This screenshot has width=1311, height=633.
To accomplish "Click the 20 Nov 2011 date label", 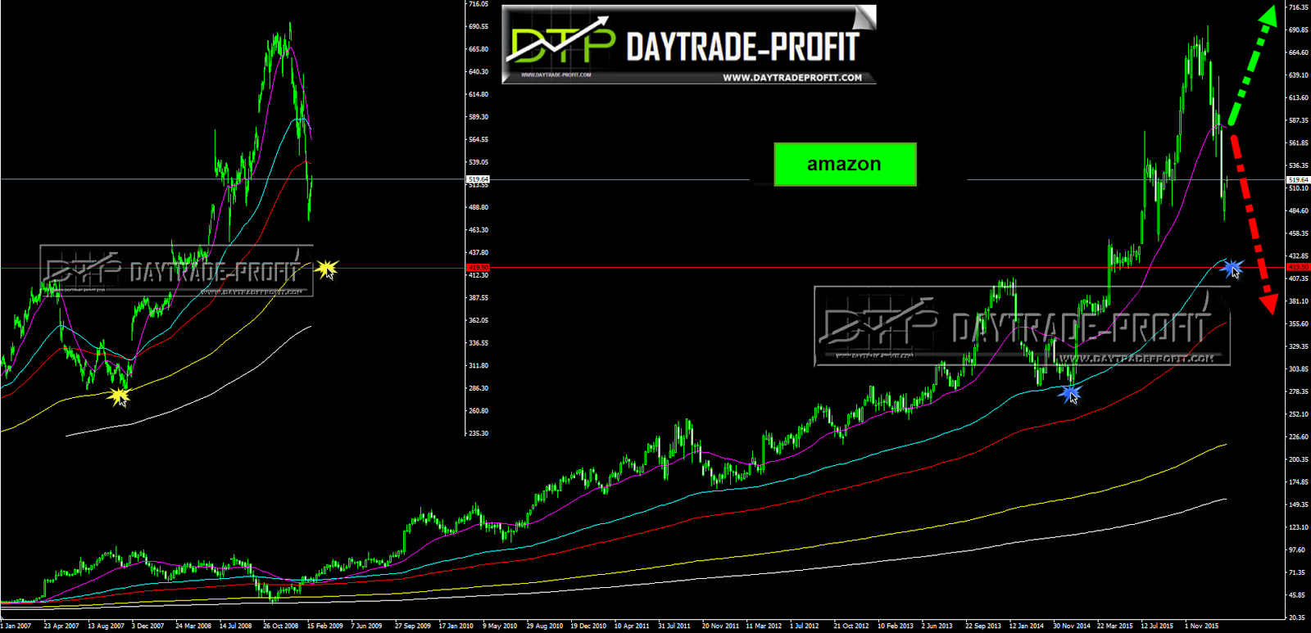I will [720, 626].
